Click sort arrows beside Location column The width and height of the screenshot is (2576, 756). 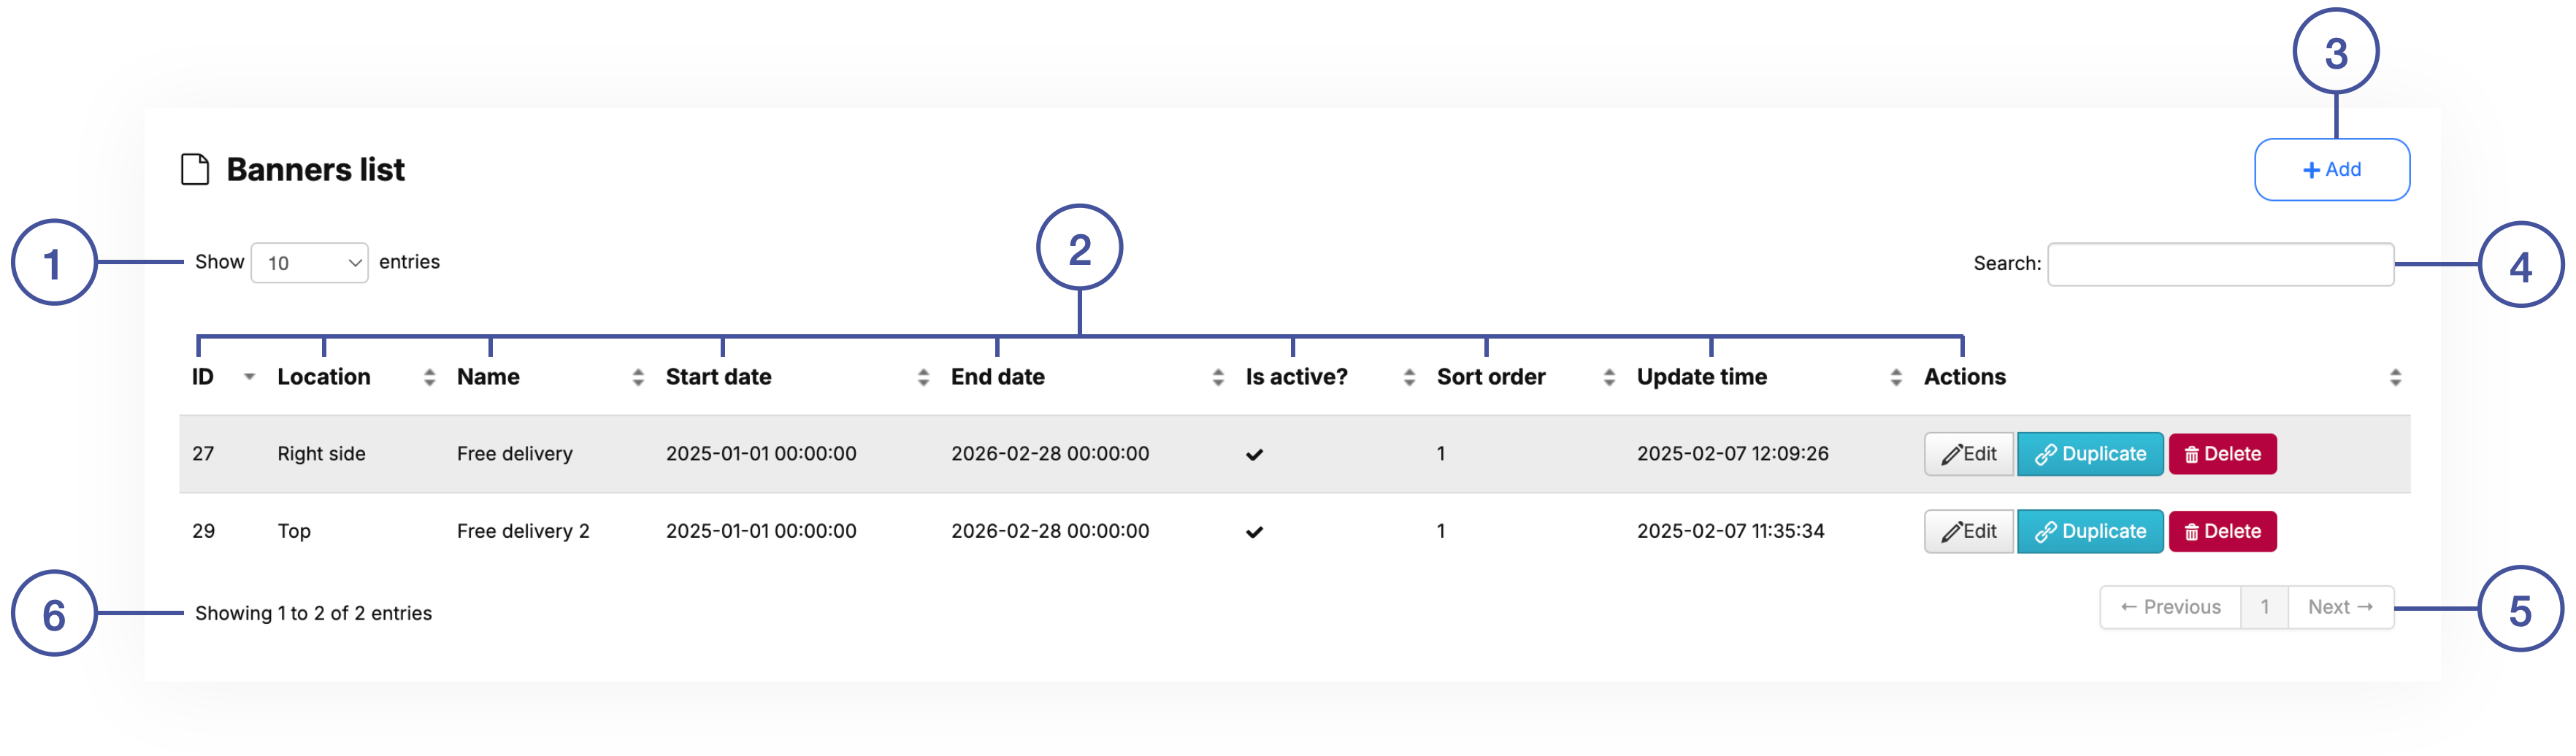point(429,377)
